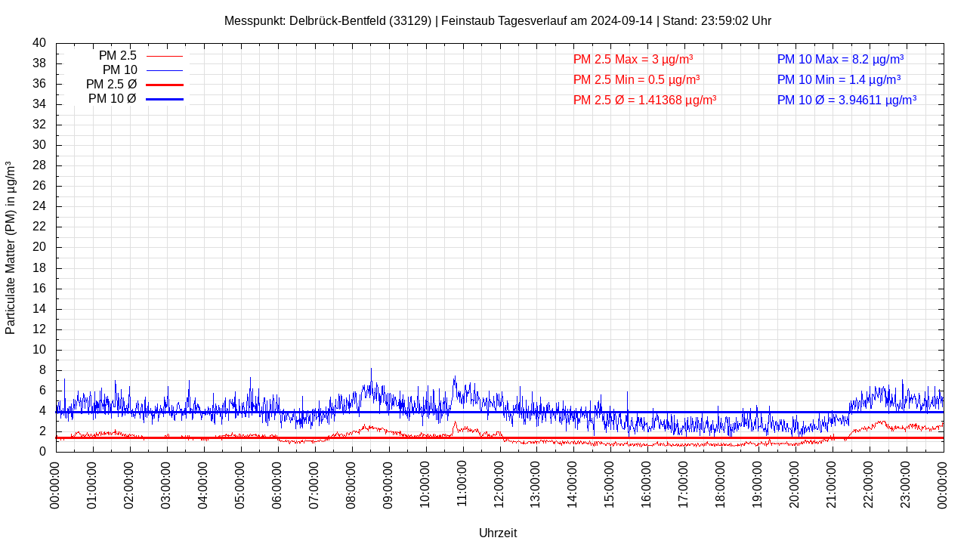Click the Particulate Matter y-axis title

pos(11,248)
